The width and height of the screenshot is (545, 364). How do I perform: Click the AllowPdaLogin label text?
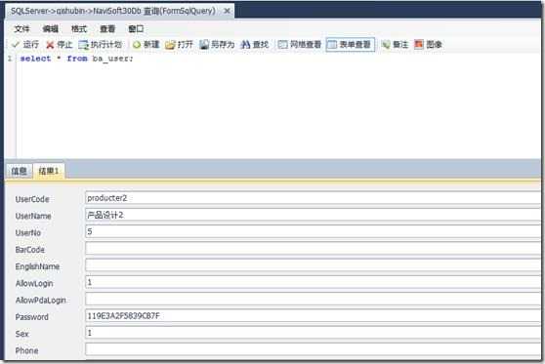(x=40, y=301)
